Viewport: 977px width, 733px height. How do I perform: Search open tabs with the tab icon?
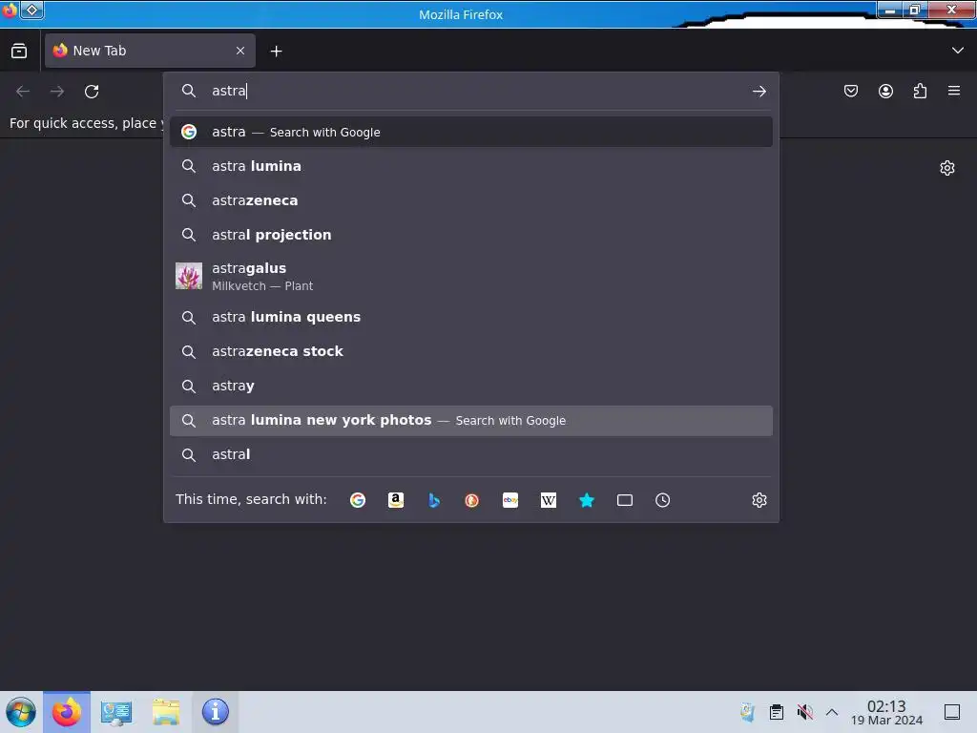(x=625, y=500)
